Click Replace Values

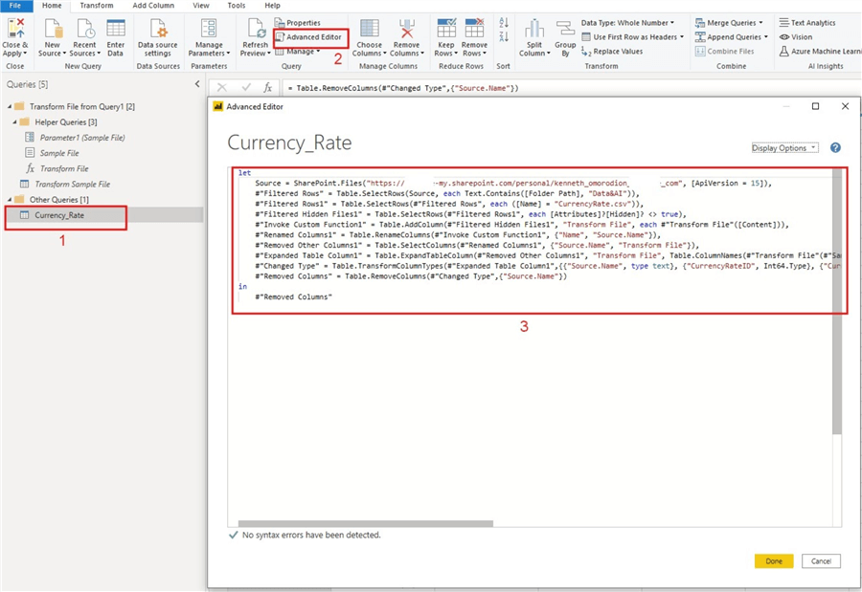(x=612, y=51)
